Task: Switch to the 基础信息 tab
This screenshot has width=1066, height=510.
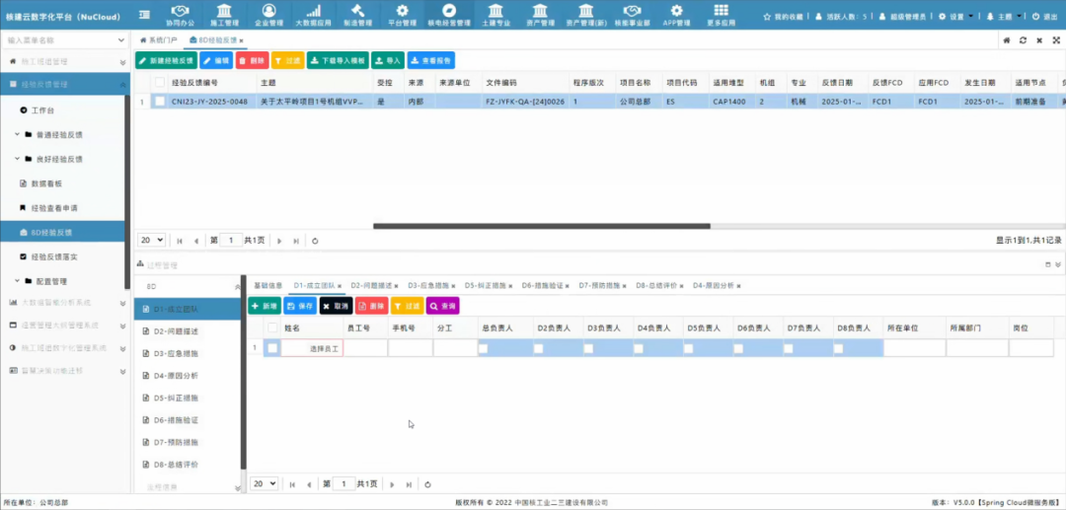Action: coord(267,285)
